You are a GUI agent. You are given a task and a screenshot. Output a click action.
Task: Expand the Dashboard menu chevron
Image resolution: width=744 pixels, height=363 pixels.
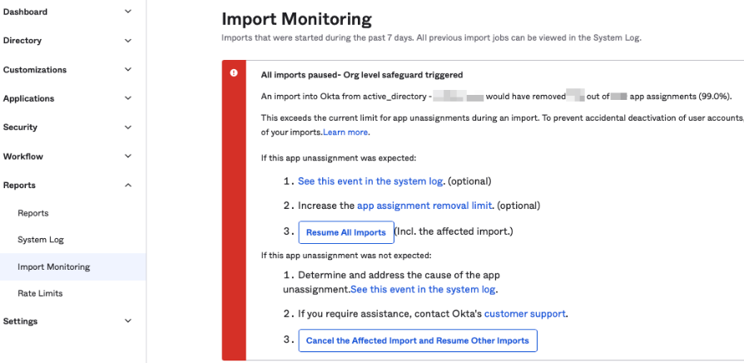[127, 12]
